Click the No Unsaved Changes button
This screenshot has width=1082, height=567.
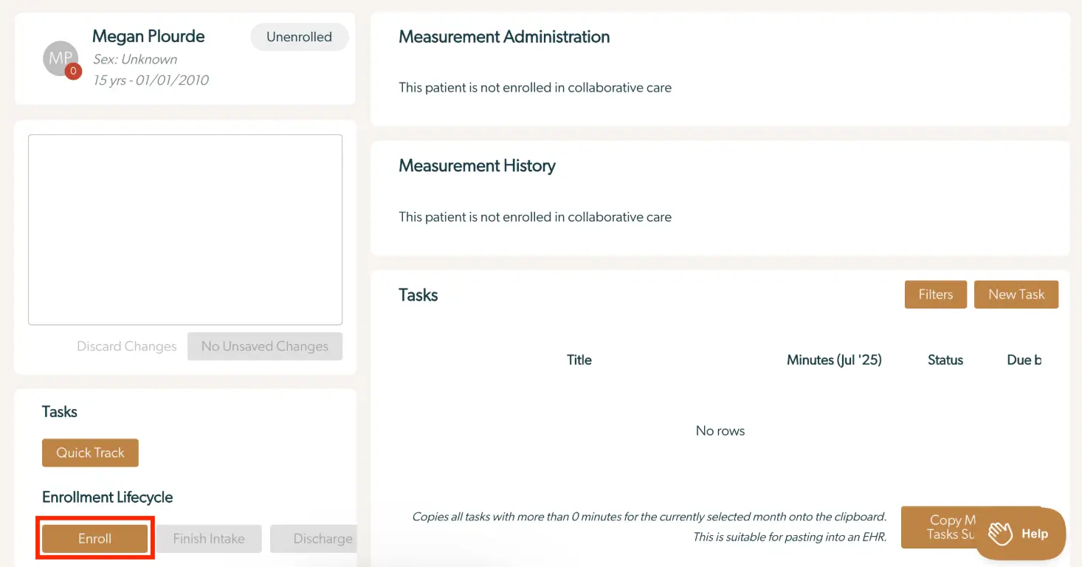pos(264,346)
